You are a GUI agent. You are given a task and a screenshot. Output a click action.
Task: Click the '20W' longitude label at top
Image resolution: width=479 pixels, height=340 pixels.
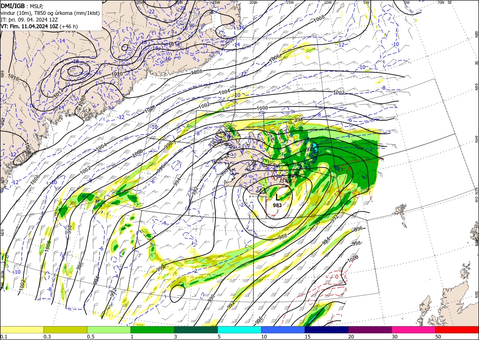coord(253,2)
